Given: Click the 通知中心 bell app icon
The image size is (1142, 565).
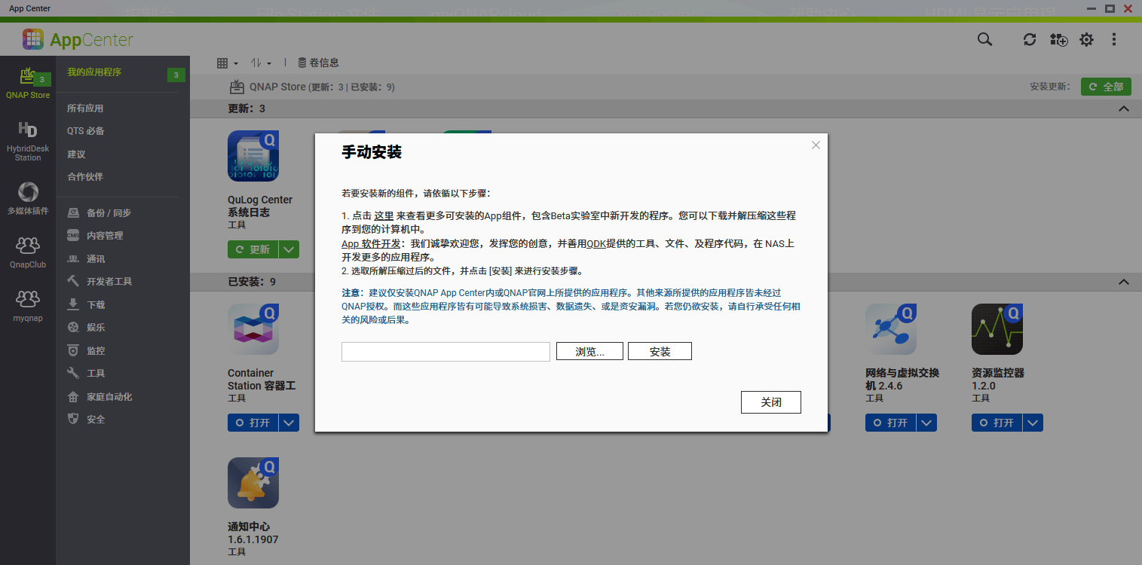Looking at the screenshot, I should tap(253, 483).
